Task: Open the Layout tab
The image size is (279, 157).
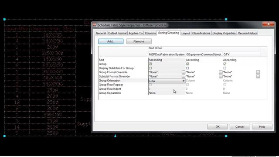Action: [x=186, y=33]
